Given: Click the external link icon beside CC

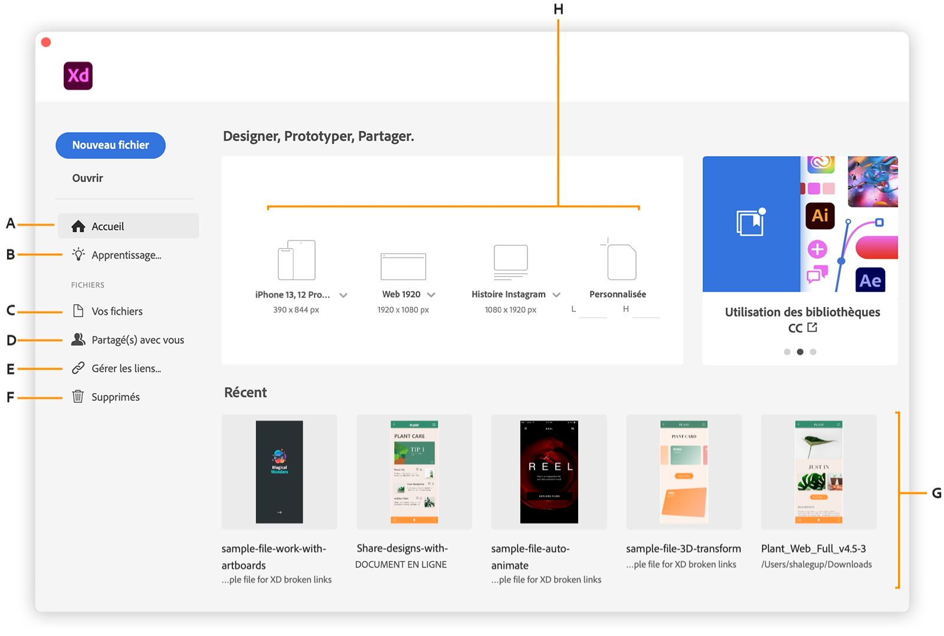Looking at the screenshot, I should point(812,327).
